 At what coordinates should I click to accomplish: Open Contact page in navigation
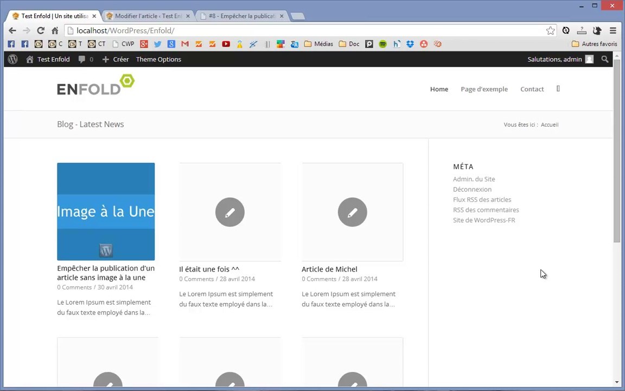532,89
